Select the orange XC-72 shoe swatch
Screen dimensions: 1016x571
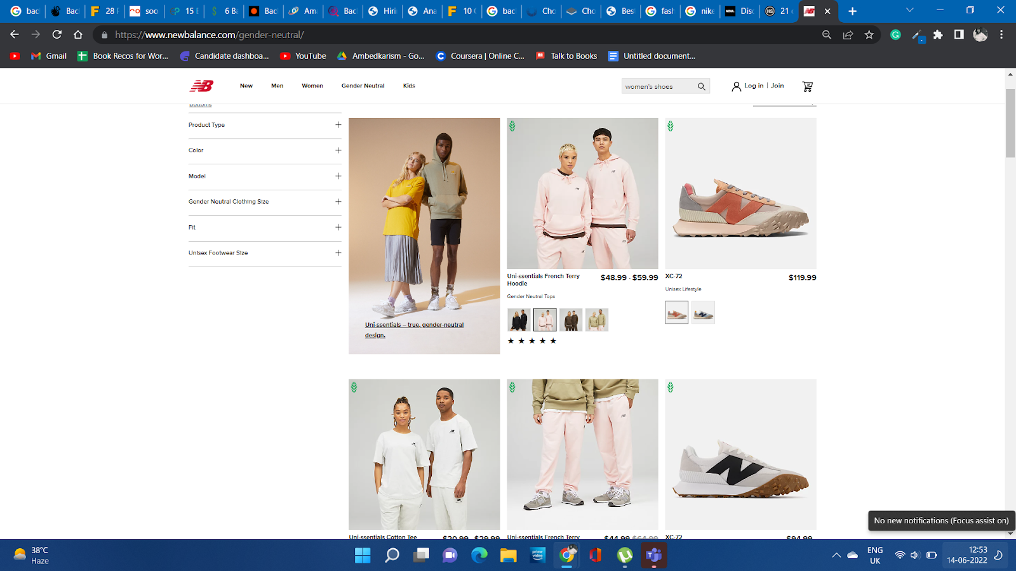click(x=677, y=313)
